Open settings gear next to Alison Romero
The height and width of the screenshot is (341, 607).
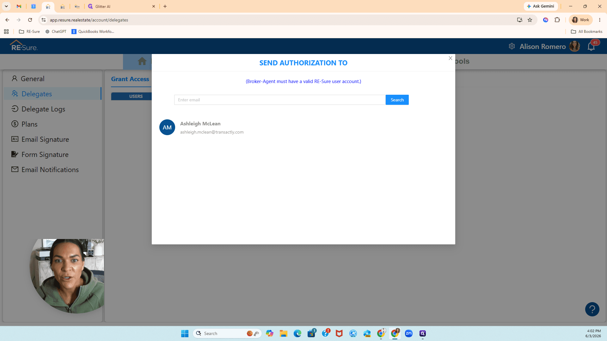pyautogui.click(x=512, y=46)
